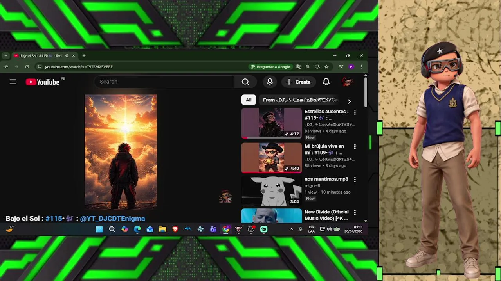Bookmark this page with star icon
The height and width of the screenshot is (281, 501).
point(326,67)
